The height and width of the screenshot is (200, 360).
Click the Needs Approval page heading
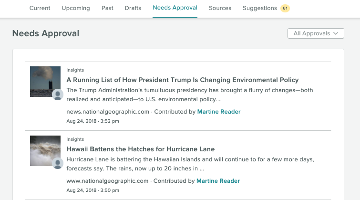(x=46, y=33)
